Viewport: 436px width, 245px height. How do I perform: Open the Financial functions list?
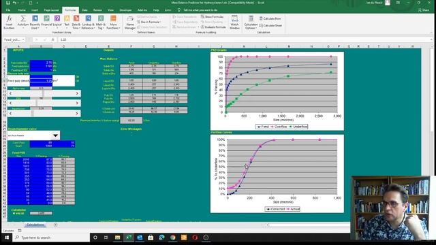click(x=46, y=22)
